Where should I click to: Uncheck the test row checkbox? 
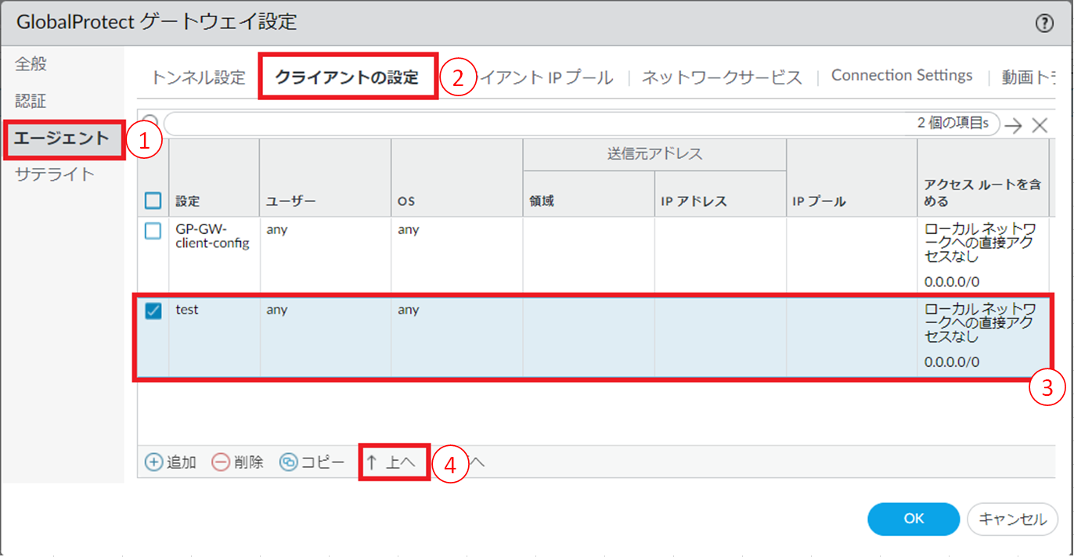pos(153,311)
